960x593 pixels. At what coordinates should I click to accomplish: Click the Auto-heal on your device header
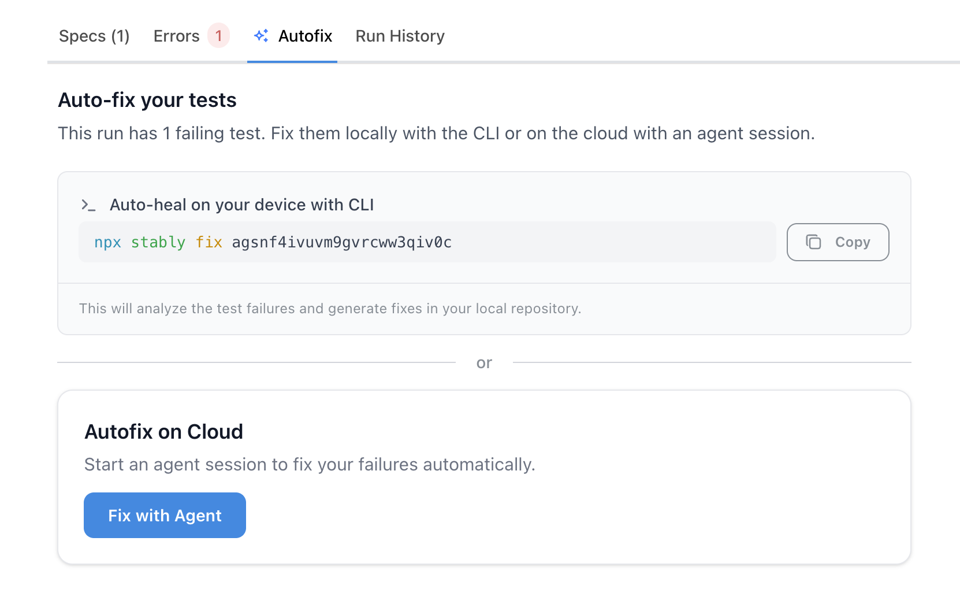point(242,205)
